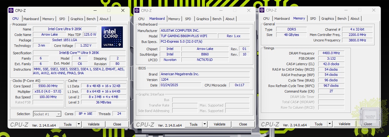Open the About tab in the CPU window
Image resolution: width=389 pixels, height=137 pixels.
pyautogui.click(x=104, y=19)
